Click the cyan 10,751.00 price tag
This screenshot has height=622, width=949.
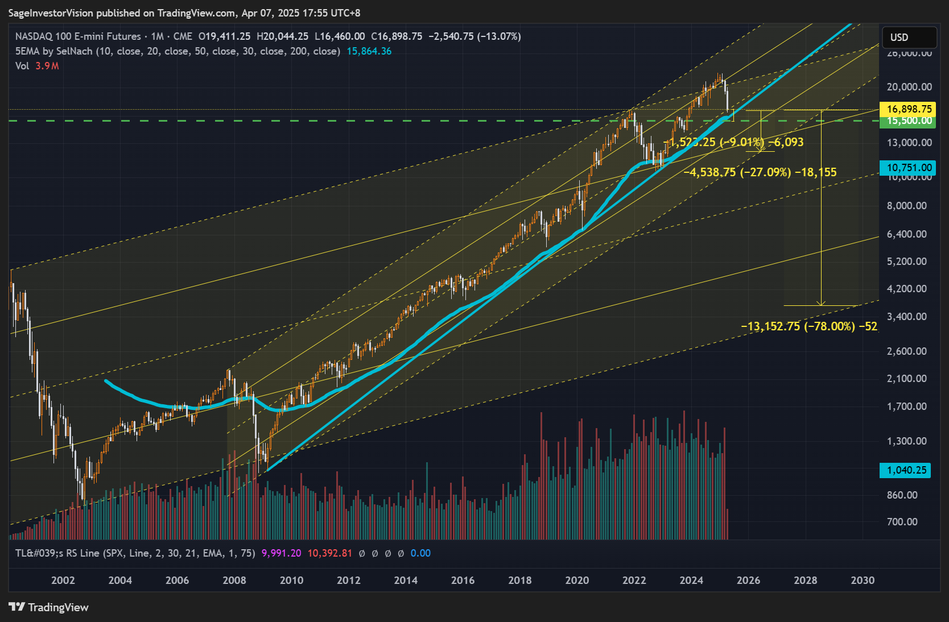click(x=909, y=168)
